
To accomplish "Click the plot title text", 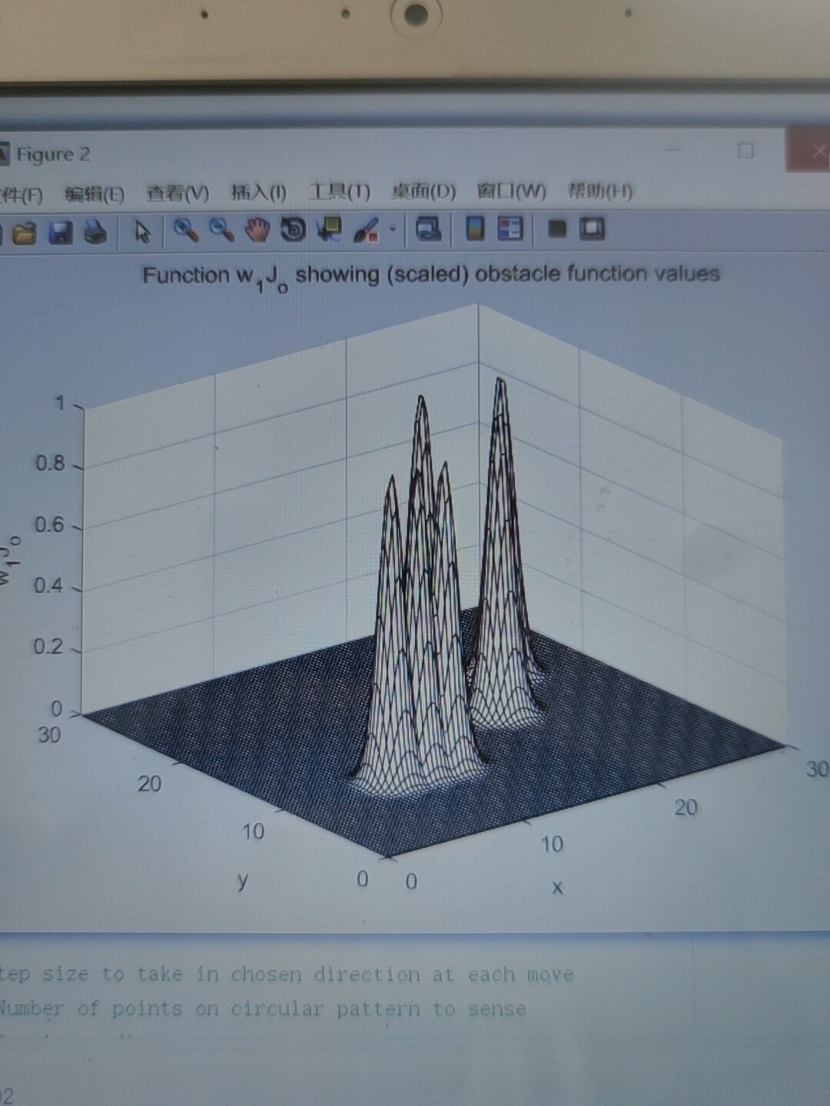I will tap(431, 276).
